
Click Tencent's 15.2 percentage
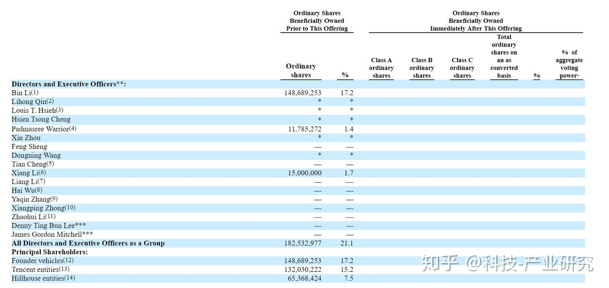pos(347,269)
